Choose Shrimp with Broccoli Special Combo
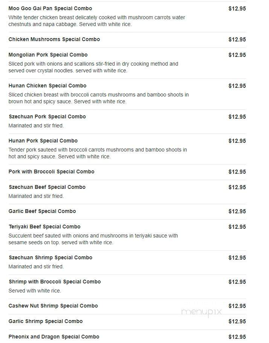The width and height of the screenshot is (269, 343). point(55,282)
